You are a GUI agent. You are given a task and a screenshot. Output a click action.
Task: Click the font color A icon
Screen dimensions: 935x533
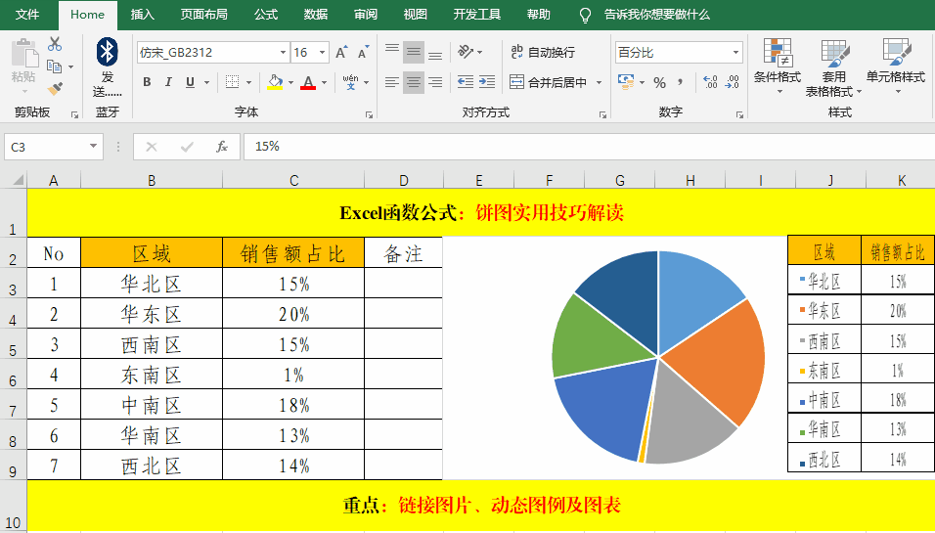[x=308, y=82]
